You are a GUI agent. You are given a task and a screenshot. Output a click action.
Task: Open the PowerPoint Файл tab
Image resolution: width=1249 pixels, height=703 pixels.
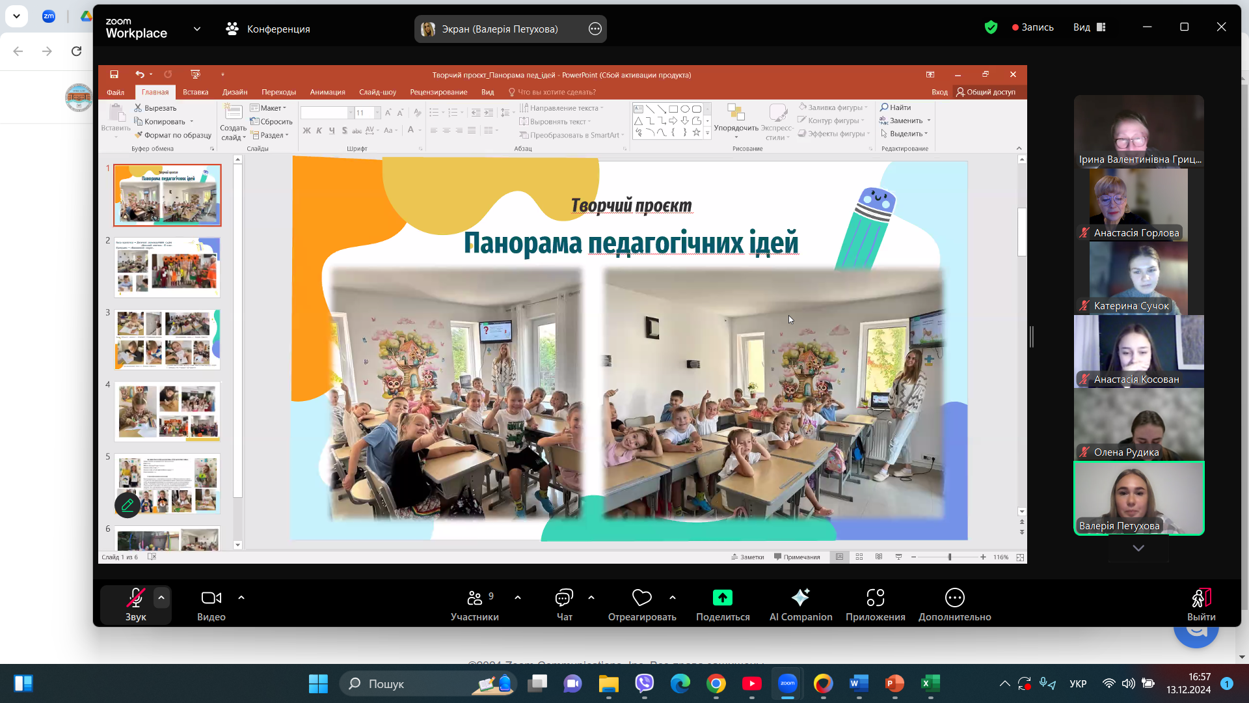pos(115,92)
